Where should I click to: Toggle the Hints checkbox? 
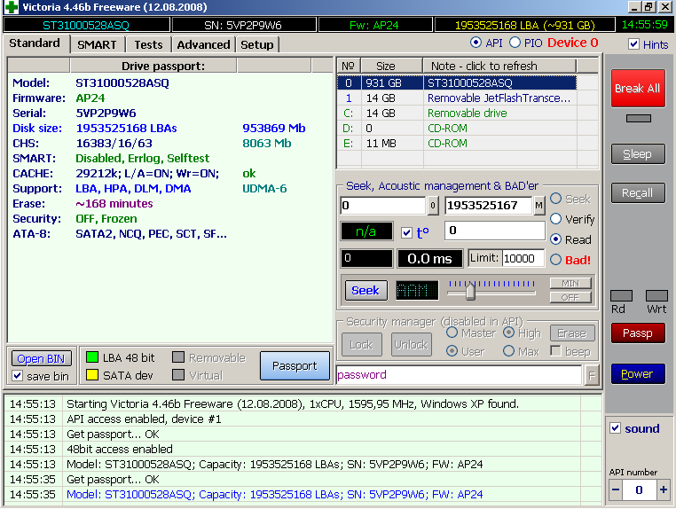click(x=634, y=44)
